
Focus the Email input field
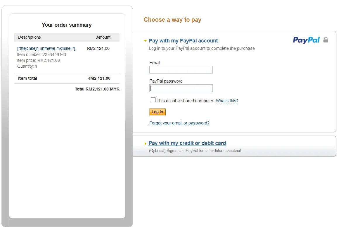coord(181,70)
